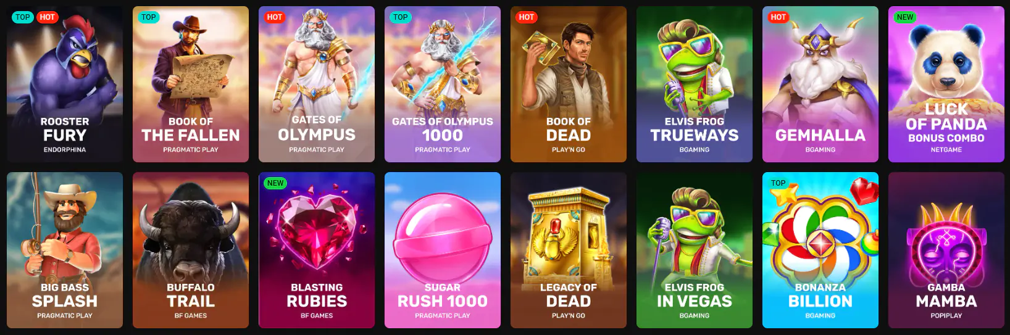1010x335 pixels.
Task: Open the Sugar Rush 1000 tile
Action: (443, 250)
